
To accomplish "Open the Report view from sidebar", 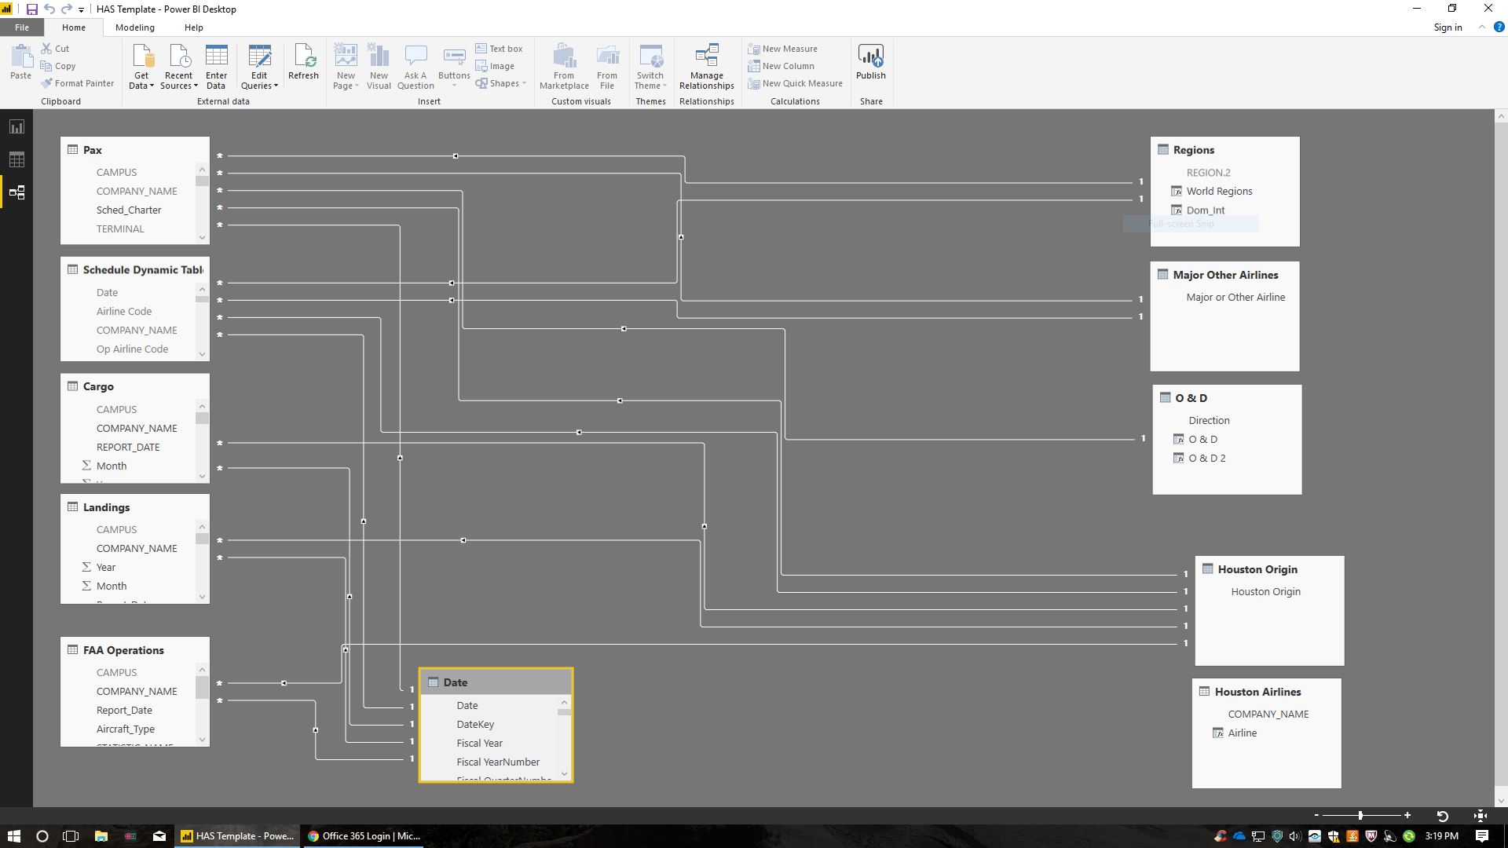I will click(16, 127).
